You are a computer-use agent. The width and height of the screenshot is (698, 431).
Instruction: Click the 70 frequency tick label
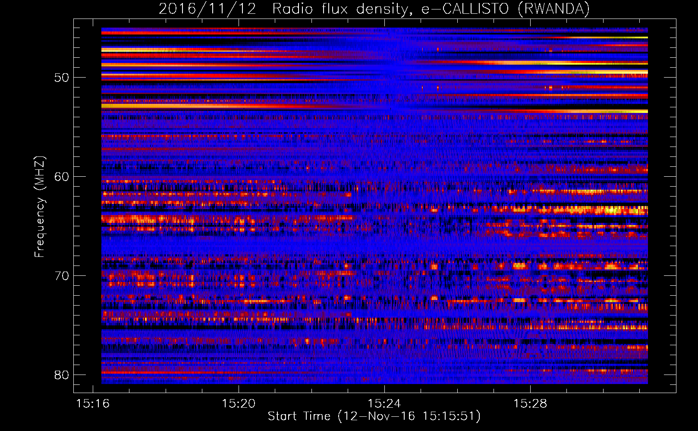click(62, 276)
